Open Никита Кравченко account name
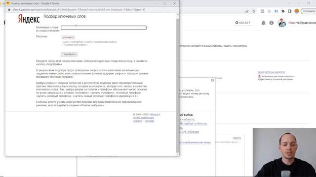316x177 pixels. coord(302,23)
